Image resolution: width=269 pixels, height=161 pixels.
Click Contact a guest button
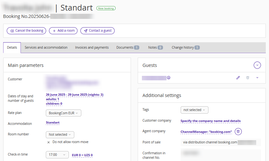pos(97,31)
